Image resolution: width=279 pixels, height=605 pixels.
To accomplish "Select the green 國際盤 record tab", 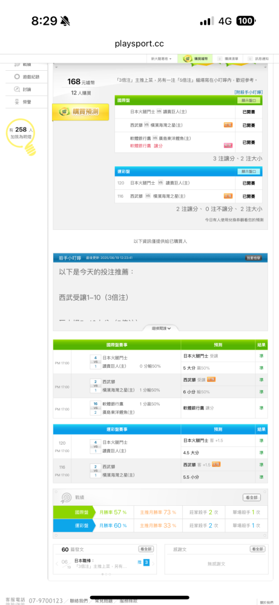I will coord(74,512).
